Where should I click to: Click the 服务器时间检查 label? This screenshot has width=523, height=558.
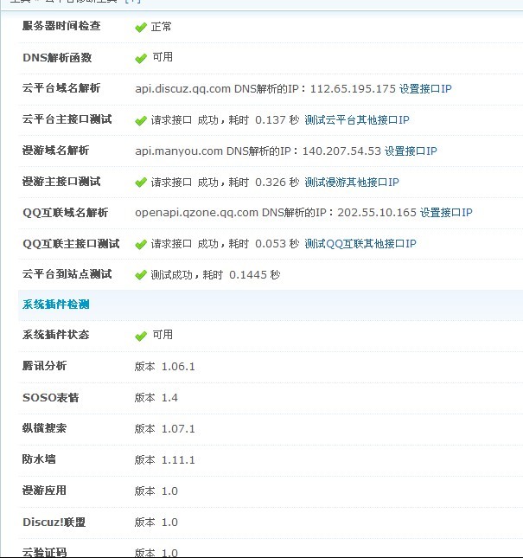pos(61,26)
